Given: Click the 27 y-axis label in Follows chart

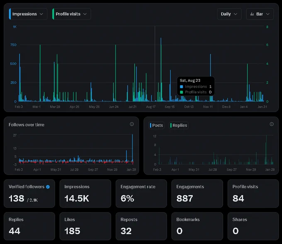Looking at the screenshot, I should tap(15, 135).
